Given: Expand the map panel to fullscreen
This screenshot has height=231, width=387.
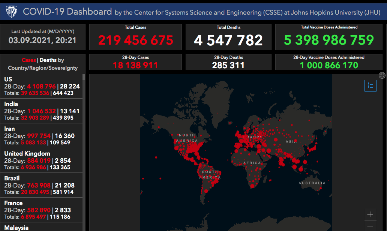Looking at the screenshot, I should [x=382, y=75].
